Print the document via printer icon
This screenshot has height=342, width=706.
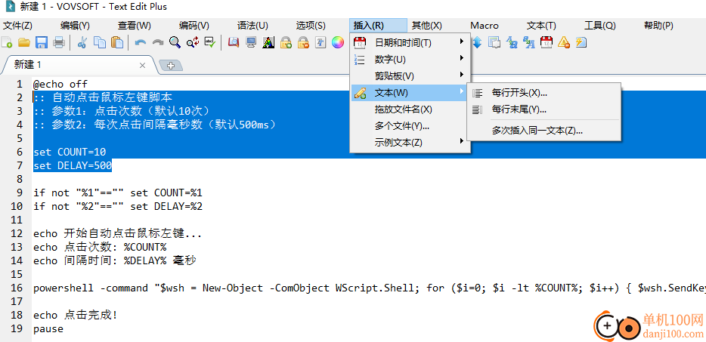pos(59,43)
